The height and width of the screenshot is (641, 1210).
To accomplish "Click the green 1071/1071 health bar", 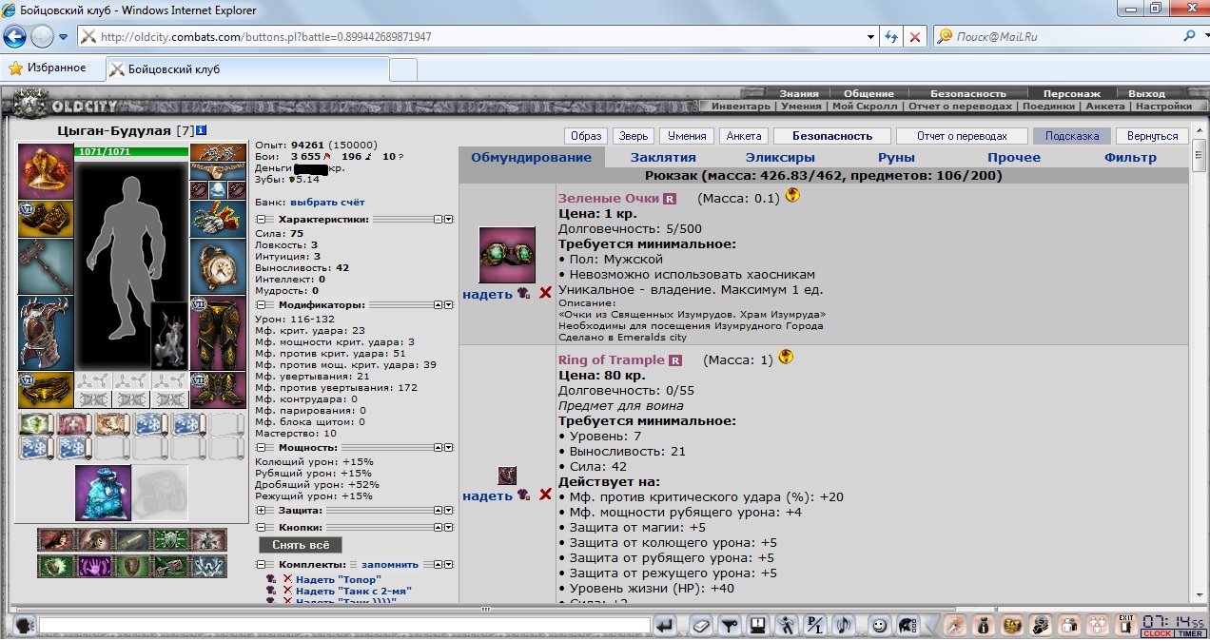I will (x=131, y=151).
